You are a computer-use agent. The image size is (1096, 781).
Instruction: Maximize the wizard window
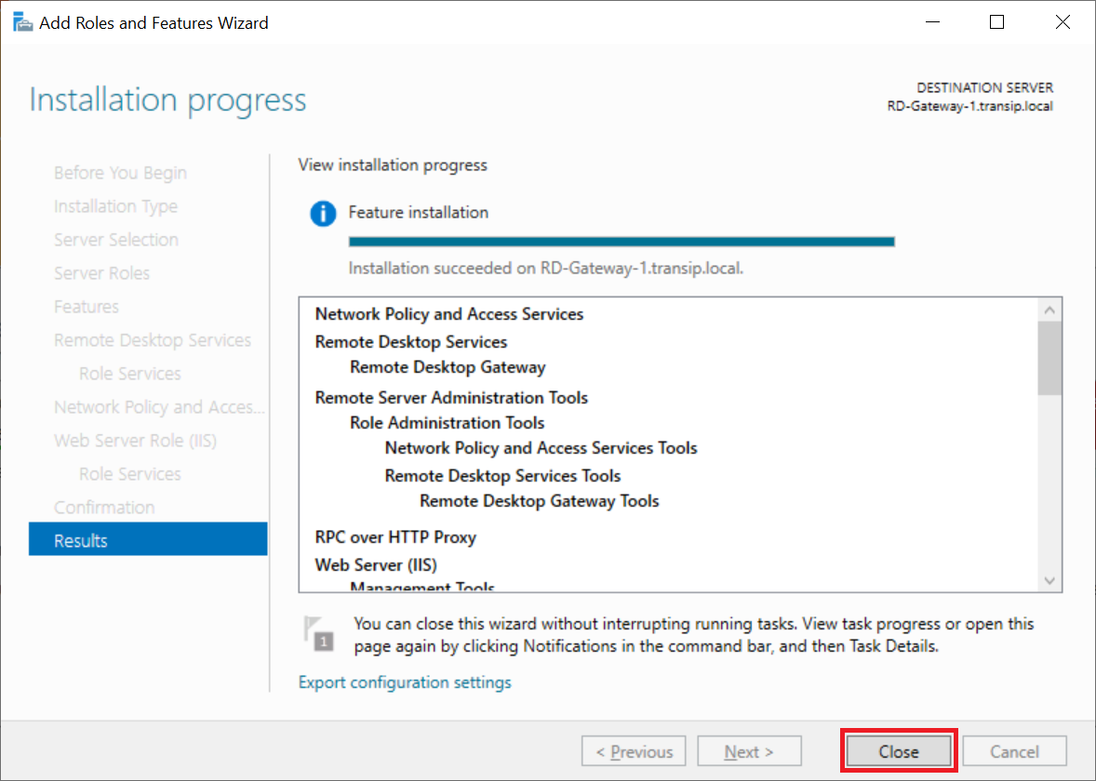point(996,22)
